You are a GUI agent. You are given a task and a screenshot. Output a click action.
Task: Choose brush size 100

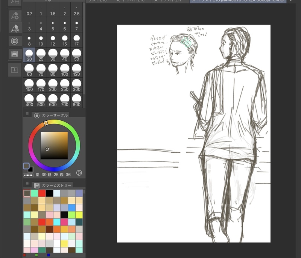coord(65,70)
